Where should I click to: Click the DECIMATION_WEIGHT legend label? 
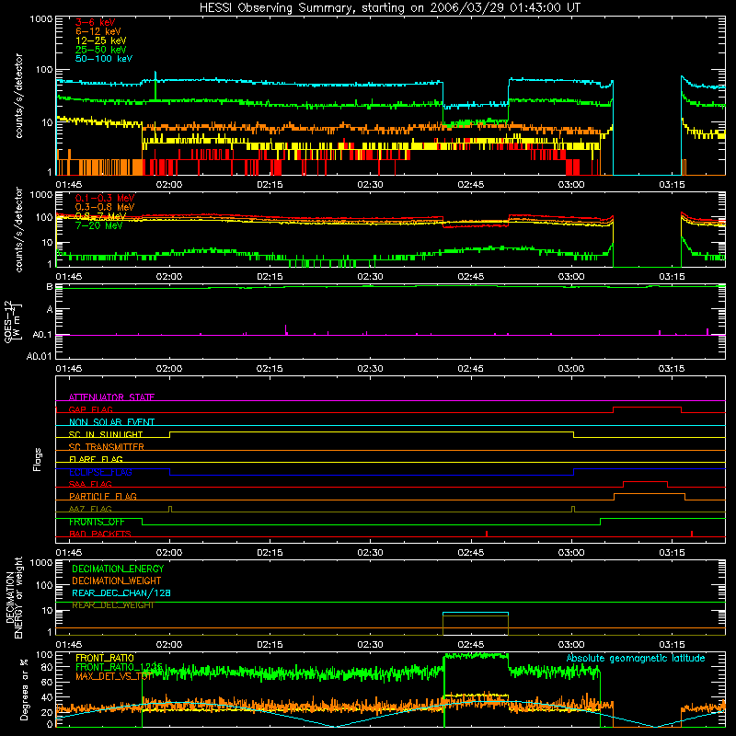pyautogui.click(x=117, y=581)
